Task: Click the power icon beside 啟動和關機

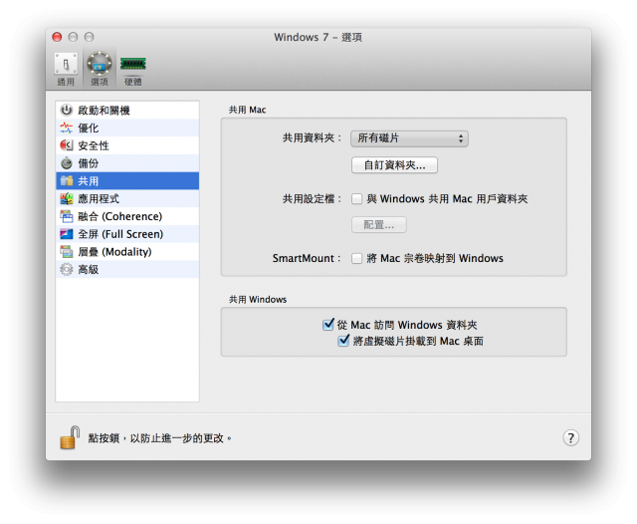Action: tap(67, 110)
